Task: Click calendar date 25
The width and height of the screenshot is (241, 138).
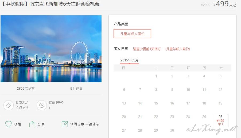Action: [204, 117]
